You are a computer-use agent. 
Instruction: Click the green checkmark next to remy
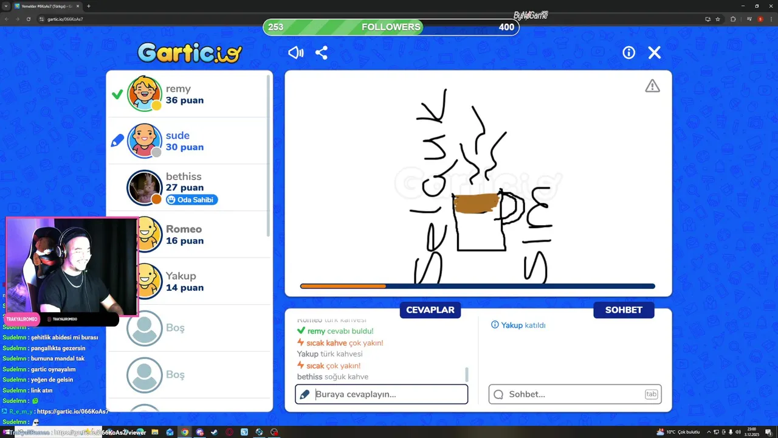(x=117, y=94)
